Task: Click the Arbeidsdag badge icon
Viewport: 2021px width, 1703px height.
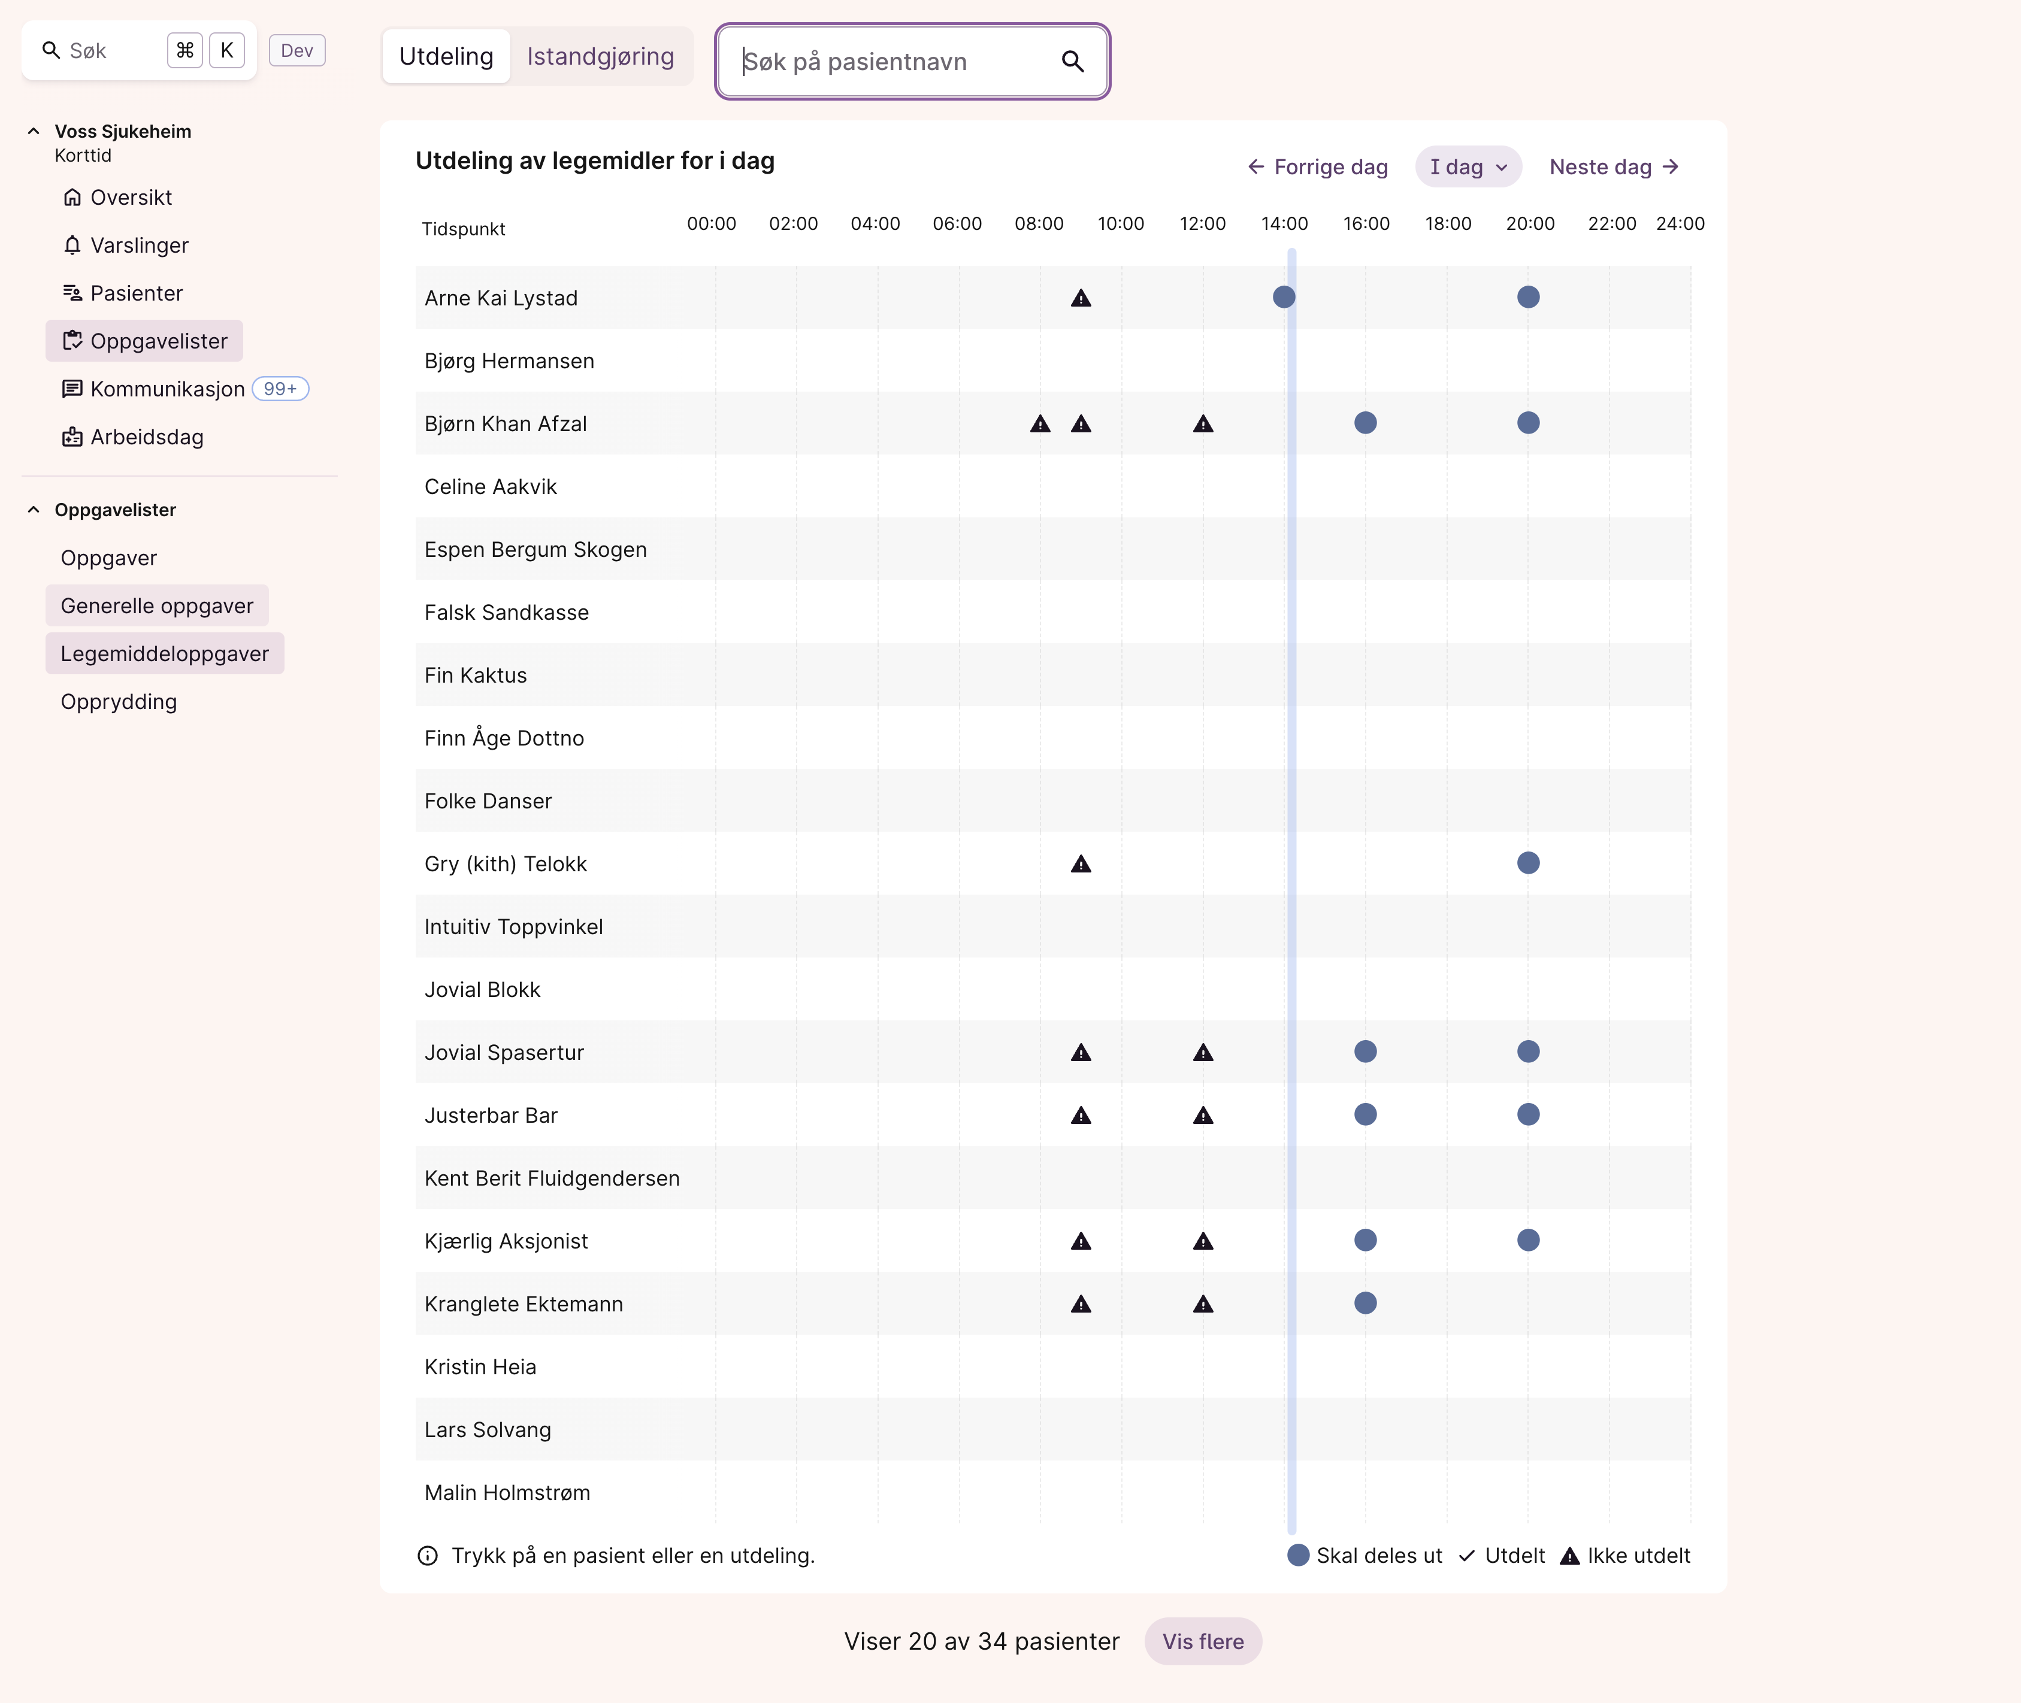Action: (72, 437)
